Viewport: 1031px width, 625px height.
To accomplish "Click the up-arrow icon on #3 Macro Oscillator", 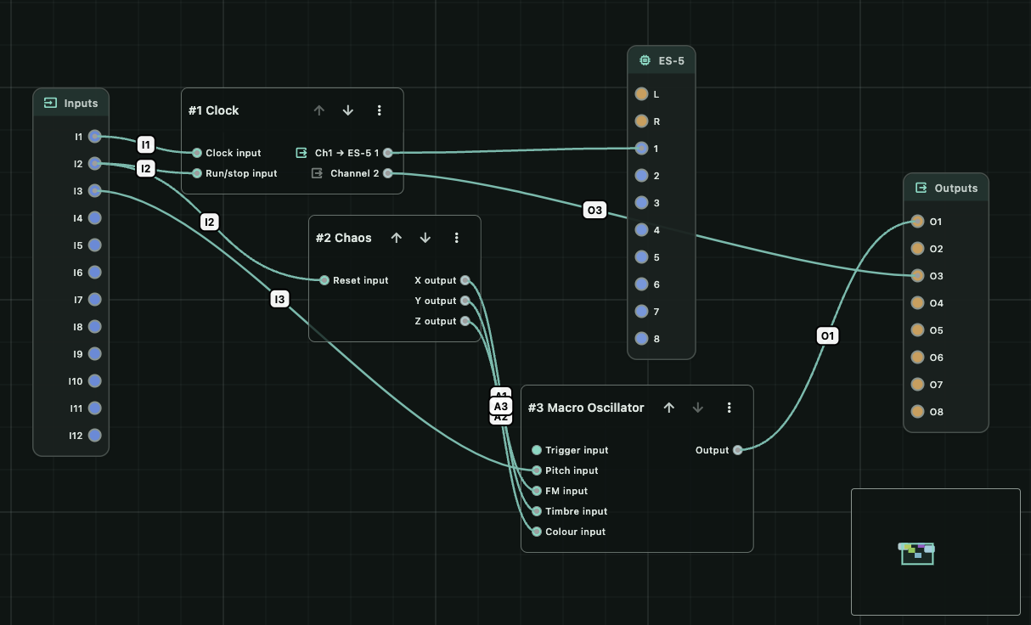I will [x=669, y=408].
